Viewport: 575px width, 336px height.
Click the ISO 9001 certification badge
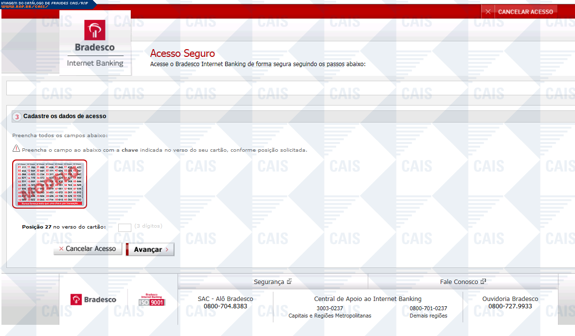[x=152, y=300]
